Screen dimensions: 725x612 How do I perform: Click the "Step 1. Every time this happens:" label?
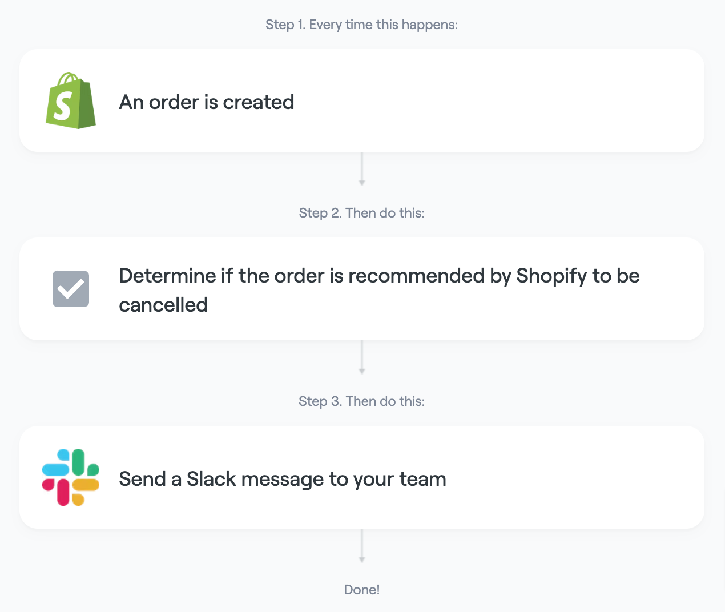pos(362,25)
